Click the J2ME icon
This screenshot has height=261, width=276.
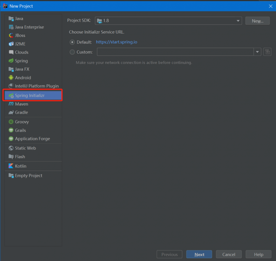[x=11, y=44]
